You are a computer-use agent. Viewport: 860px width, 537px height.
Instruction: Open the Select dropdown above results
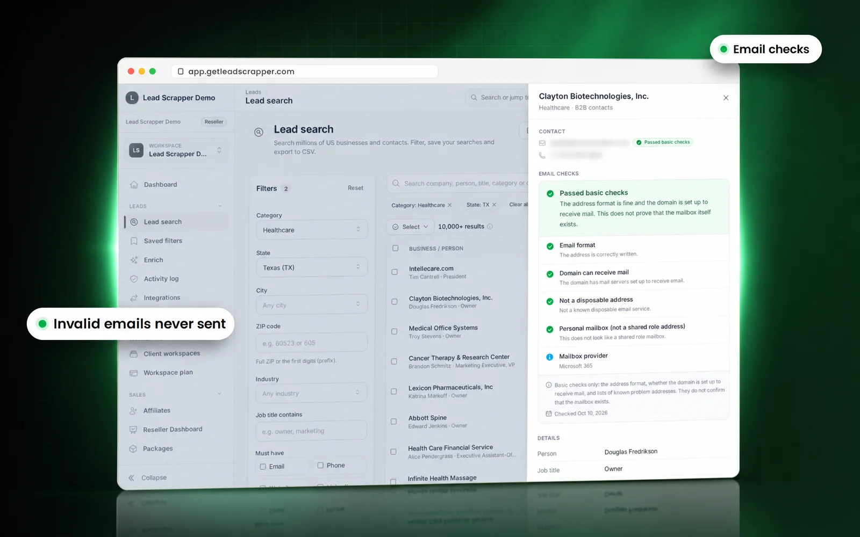coord(411,227)
